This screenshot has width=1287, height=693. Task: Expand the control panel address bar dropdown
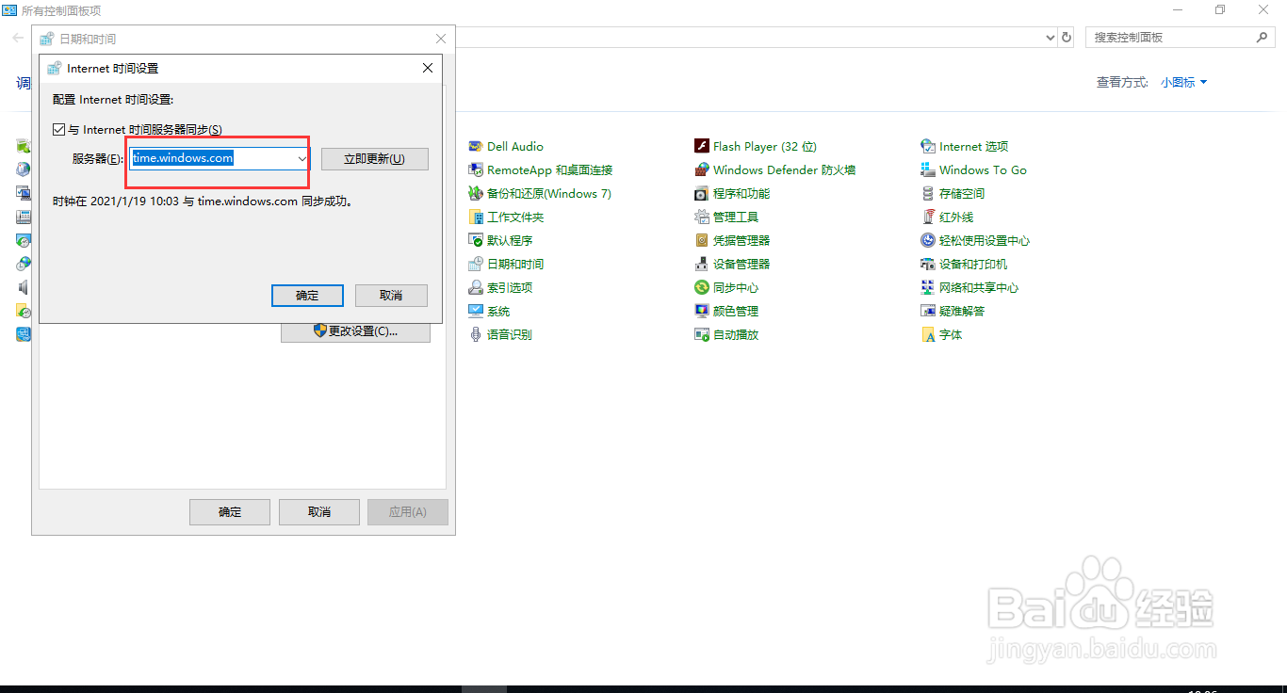[1051, 38]
